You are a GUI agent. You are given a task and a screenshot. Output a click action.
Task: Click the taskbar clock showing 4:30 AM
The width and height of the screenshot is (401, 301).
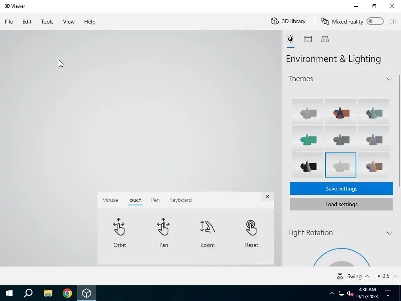[367, 293]
